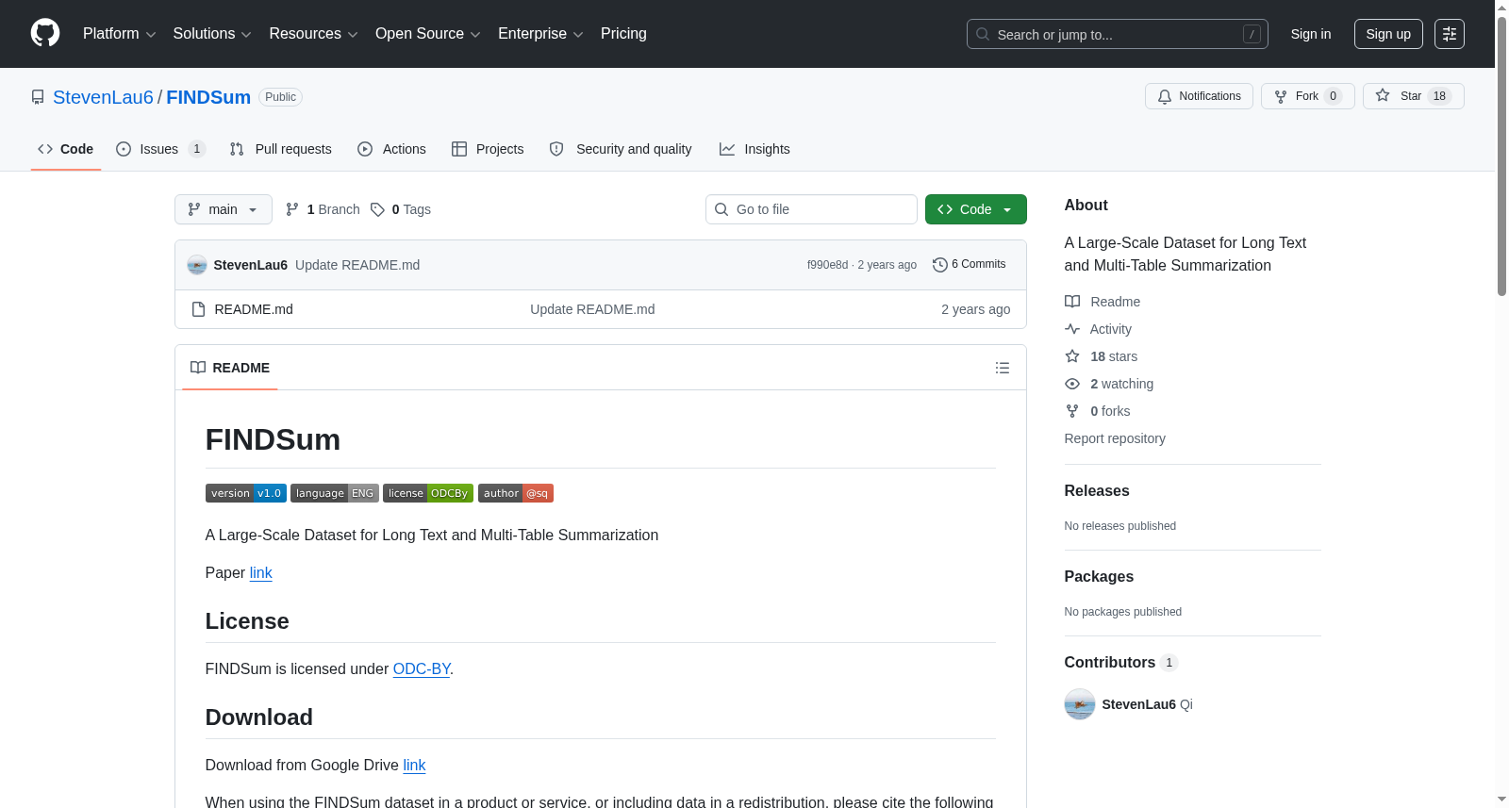Viewport: 1509px width, 808px height.
Task: Open the Projects tab
Action: (x=488, y=149)
